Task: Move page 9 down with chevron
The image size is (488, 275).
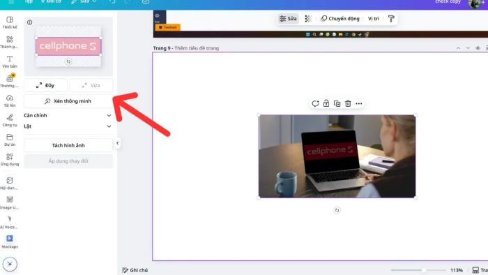Action: (468, 48)
